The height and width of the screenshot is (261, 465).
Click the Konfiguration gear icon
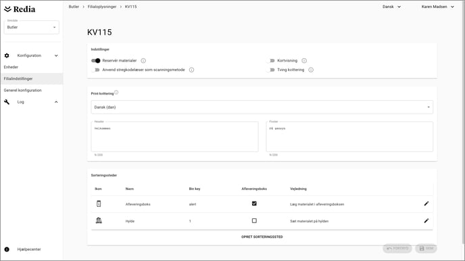pos(7,55)
